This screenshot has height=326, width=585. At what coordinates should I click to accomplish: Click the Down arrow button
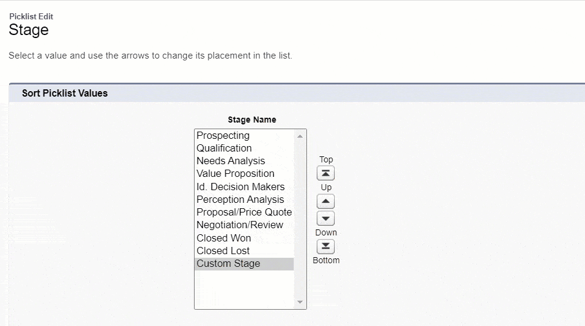pos(326,219)
